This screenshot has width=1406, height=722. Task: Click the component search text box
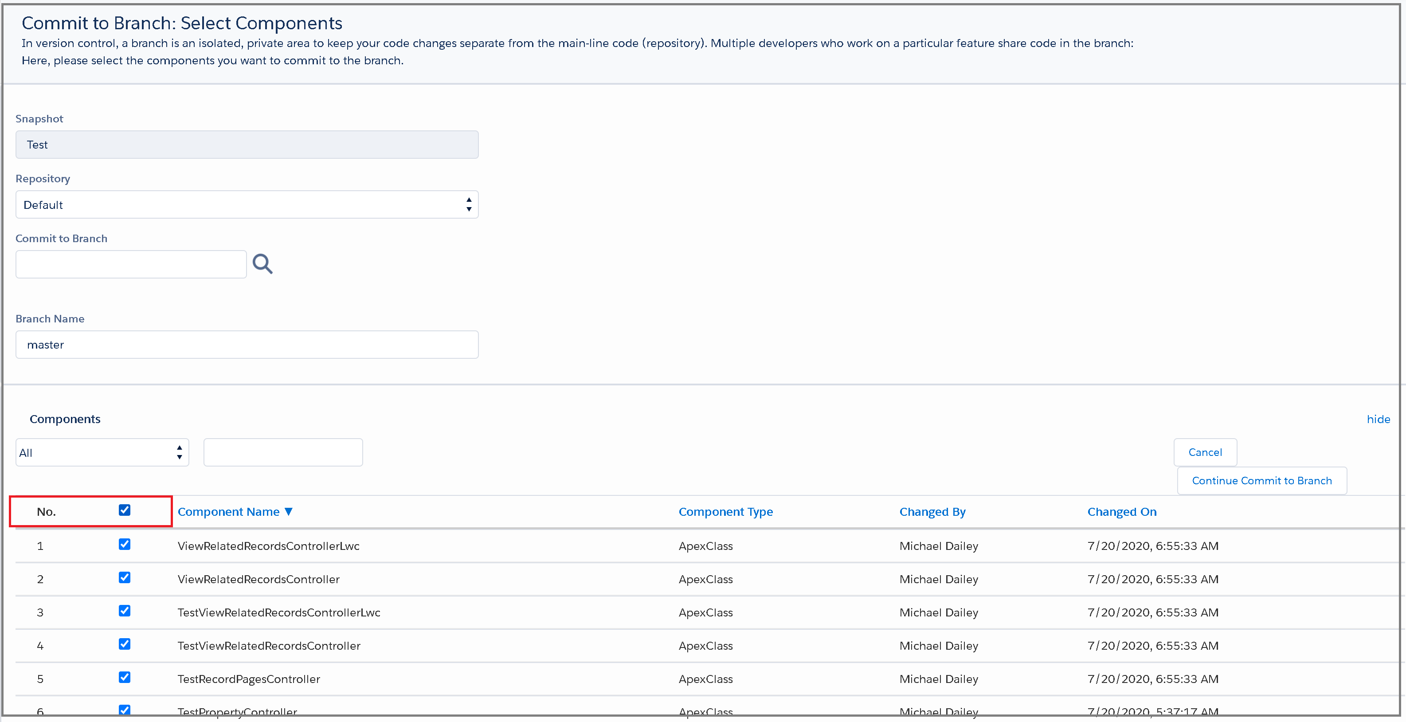(283, 452)
